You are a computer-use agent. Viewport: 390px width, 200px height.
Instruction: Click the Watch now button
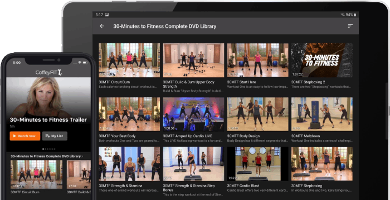coord(25,136)
